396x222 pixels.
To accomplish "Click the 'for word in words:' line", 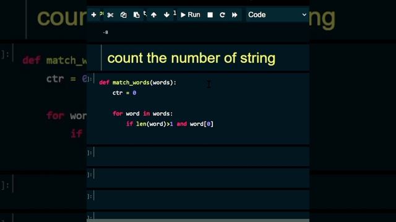I will (143, 113).
